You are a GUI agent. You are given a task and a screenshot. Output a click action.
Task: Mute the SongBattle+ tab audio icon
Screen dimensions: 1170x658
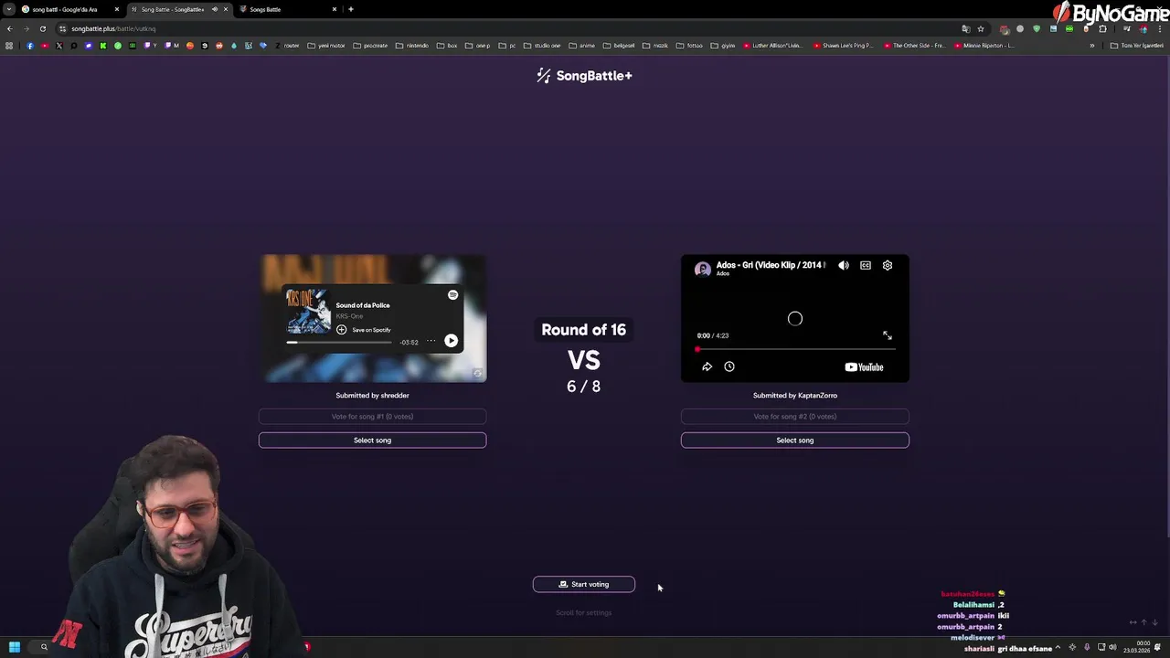(215, 9)
